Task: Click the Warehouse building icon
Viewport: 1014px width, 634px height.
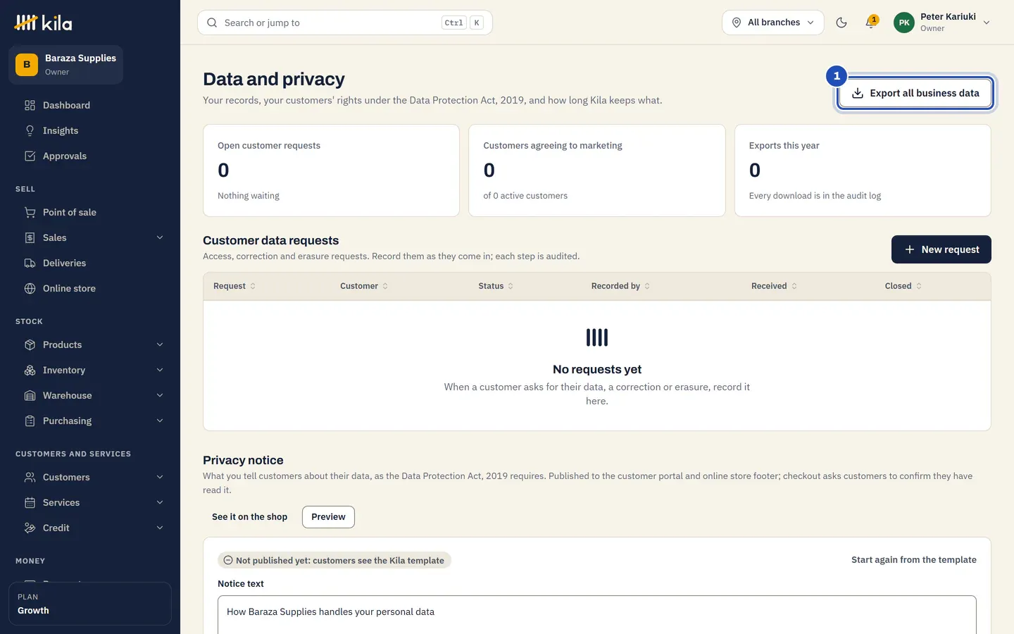Action: pyautogui.click(x=30, y=395)
